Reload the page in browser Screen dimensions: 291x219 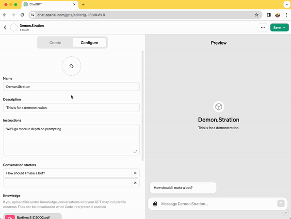(22, 15)
